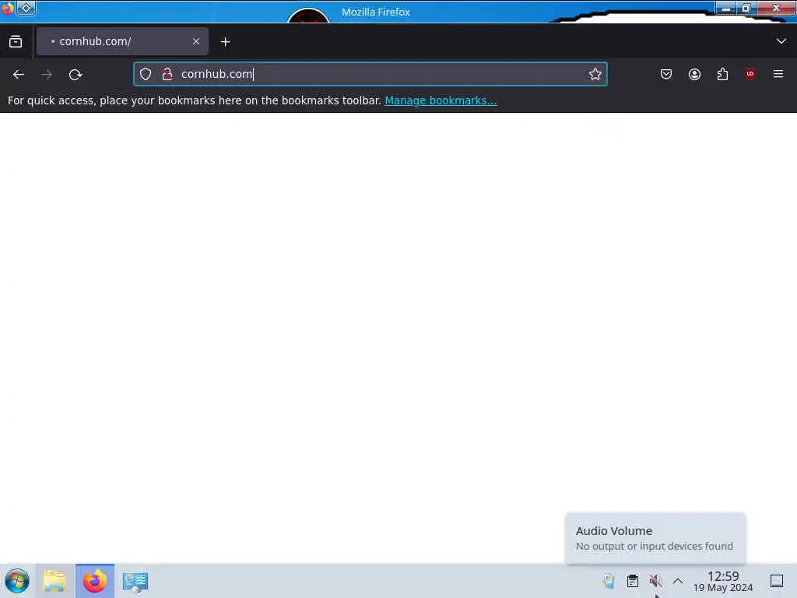
Task: Focus the address bar with cornhub.com
Action: pos(370,74)
